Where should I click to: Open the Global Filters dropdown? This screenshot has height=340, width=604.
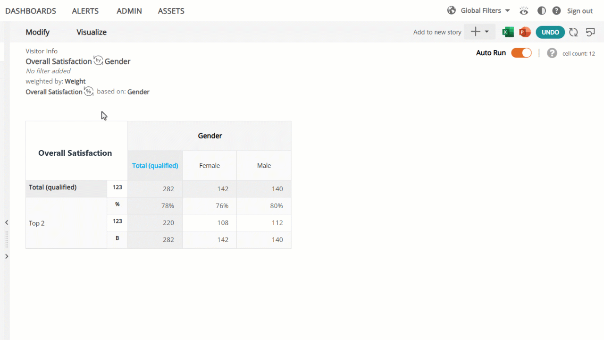point(485,10)
